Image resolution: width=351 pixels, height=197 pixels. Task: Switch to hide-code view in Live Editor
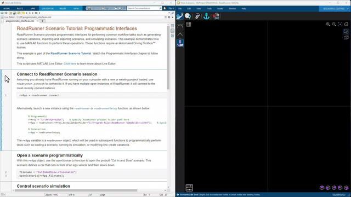tap(172, 36)
